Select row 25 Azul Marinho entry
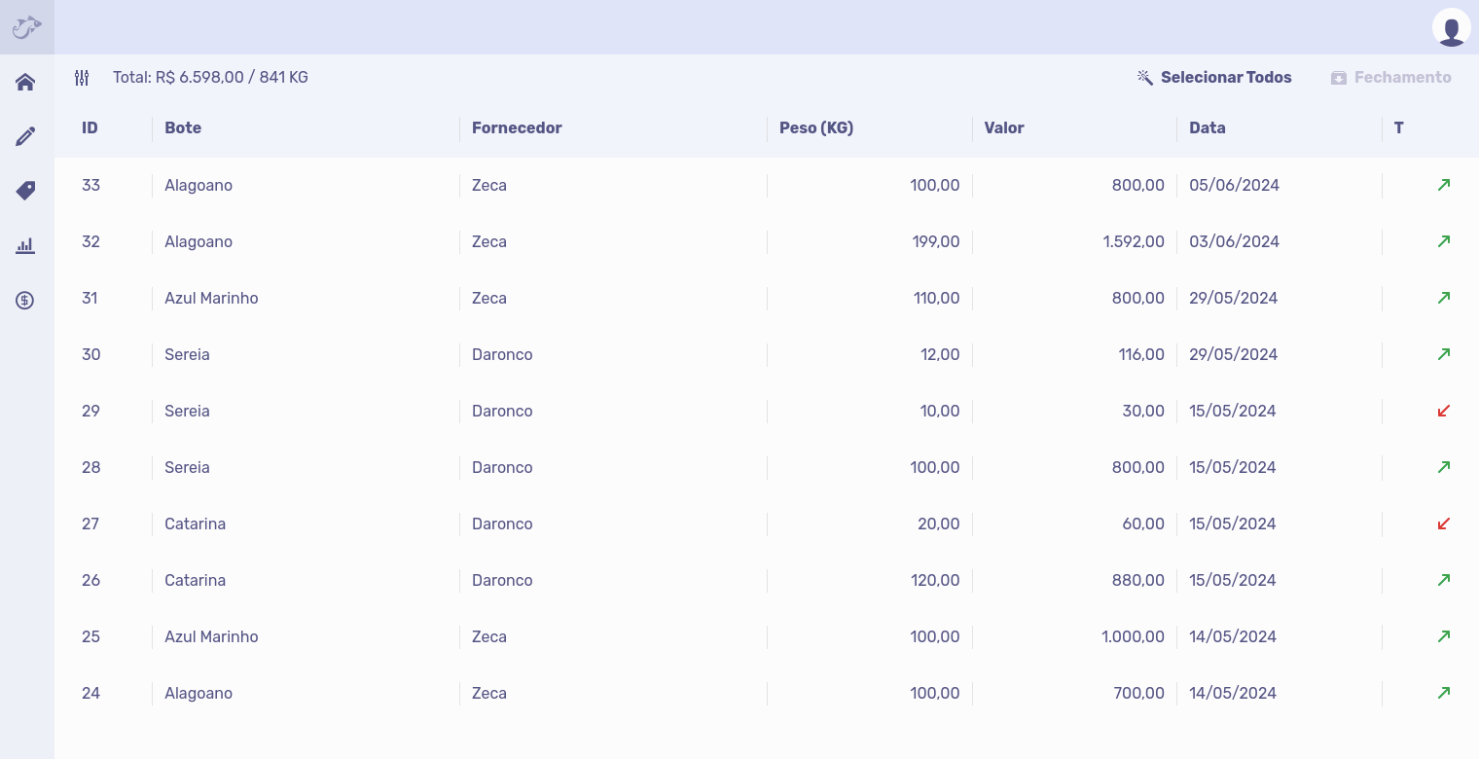This screenshot has height=759, width=1479. [x=211, y=636]
